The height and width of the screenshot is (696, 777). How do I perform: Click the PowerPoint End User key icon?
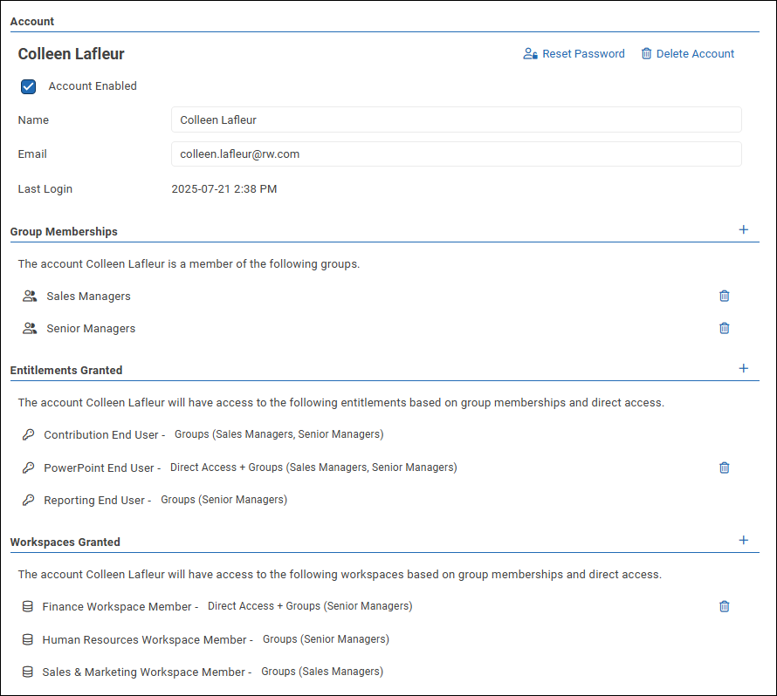point(28,467)
